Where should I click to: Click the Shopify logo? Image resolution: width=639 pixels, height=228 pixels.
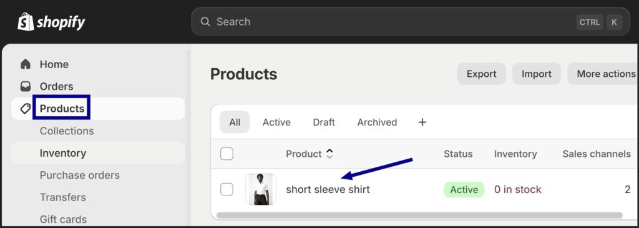point(51,22)
